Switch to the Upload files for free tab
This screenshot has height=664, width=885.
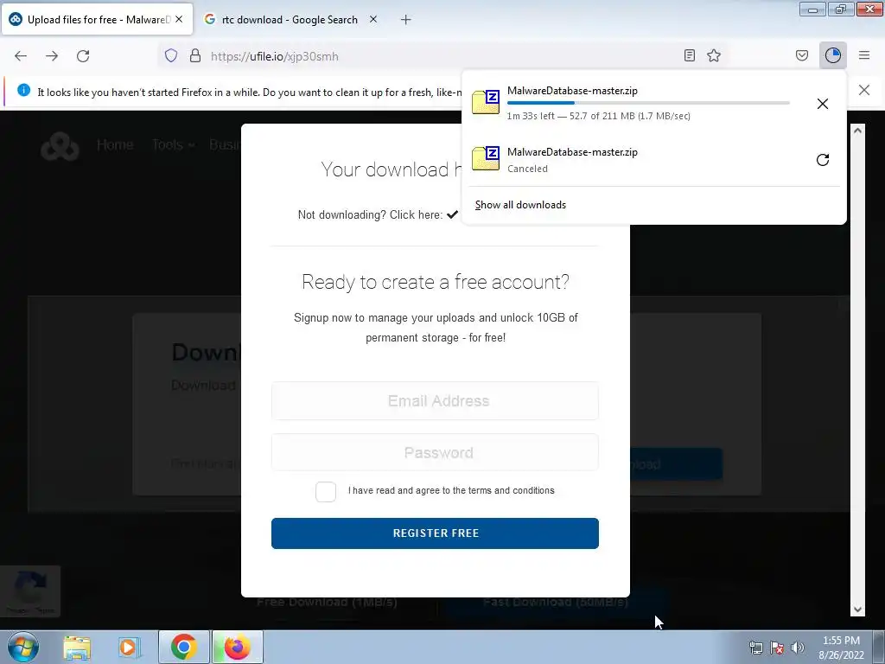(x=98, y=19)
